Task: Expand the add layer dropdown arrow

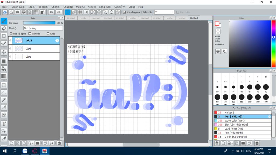Action: tap(33, 144)
